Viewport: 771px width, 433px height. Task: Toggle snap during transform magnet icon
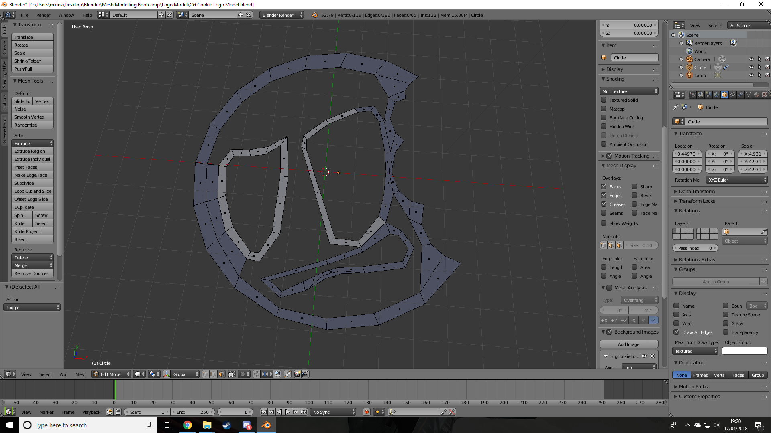(x=256, y=374)
